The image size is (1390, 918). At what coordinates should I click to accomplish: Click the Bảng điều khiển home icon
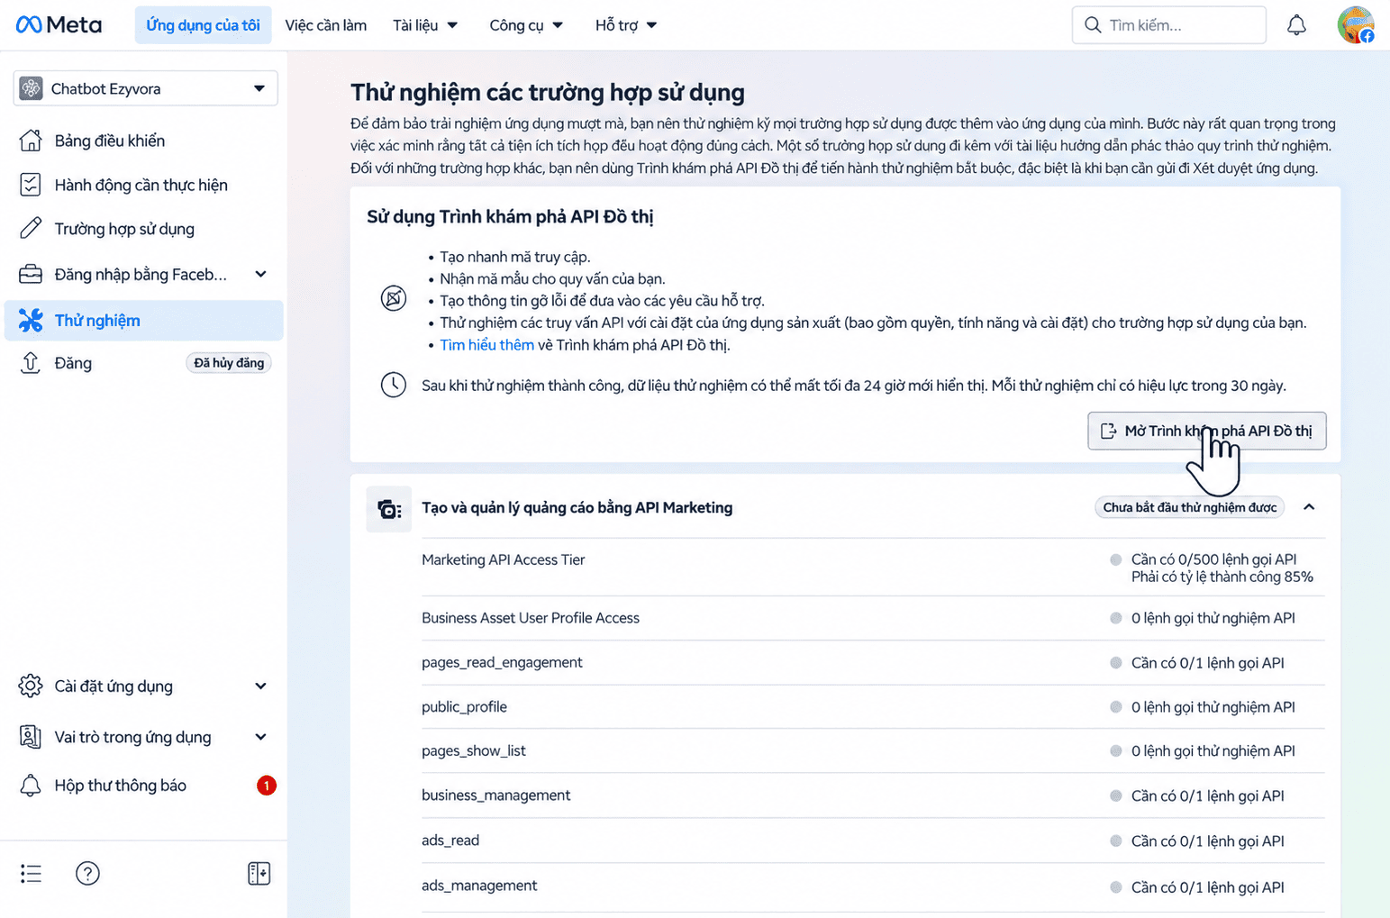point(31,141)
